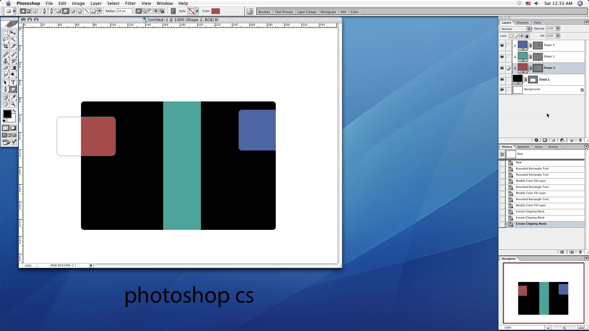Image resolution: width=589 pixels, height=331 pixels.
Task: Open the Filter menu
Action: [x=130, y=3]
